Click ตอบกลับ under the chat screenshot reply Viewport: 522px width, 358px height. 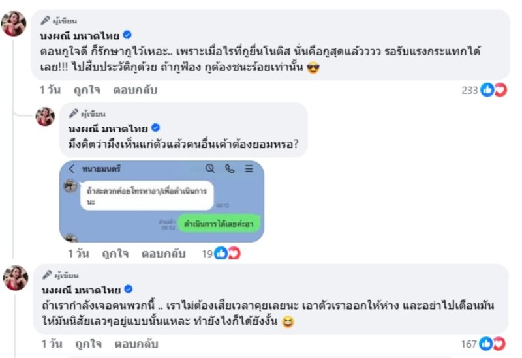[164, 253]
